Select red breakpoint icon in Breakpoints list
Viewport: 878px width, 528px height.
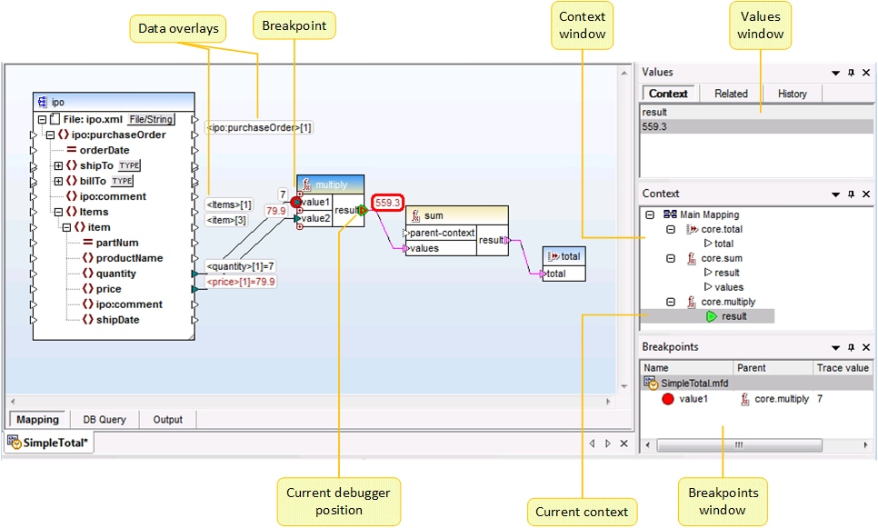[668, 399]
